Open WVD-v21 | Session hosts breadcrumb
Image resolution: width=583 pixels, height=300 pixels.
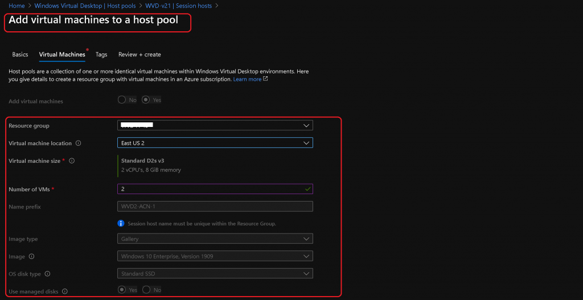(x=178, y=6)
